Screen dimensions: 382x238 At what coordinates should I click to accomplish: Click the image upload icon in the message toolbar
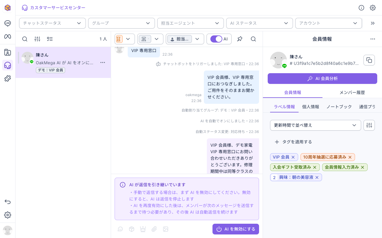[166, 229]
